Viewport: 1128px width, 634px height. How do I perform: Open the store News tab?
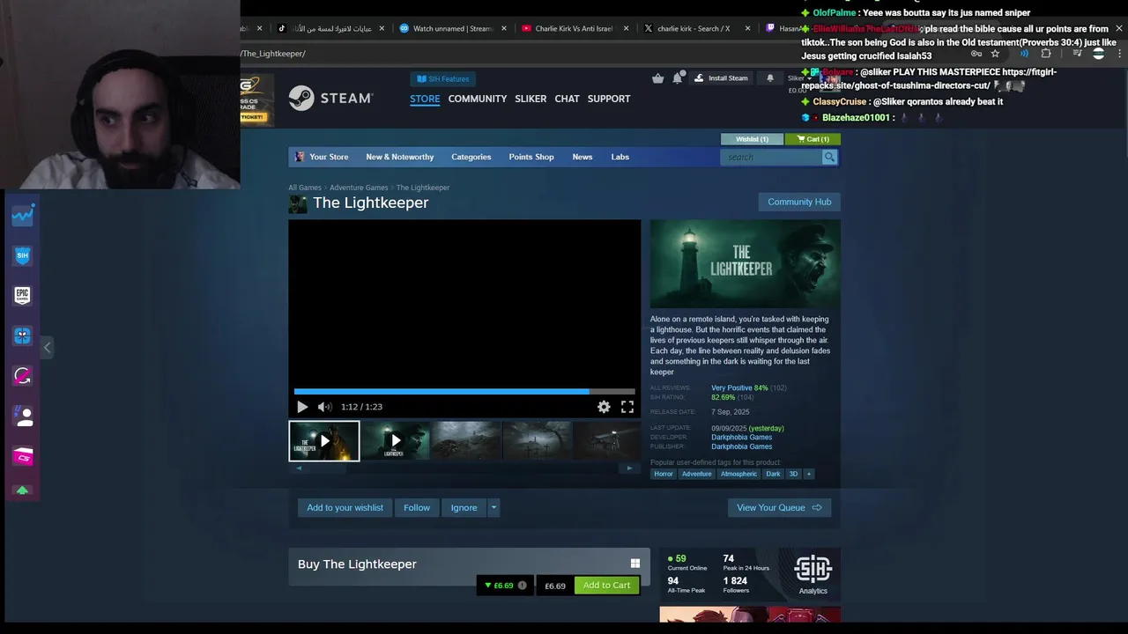582,157
